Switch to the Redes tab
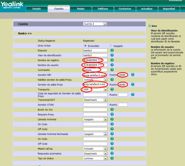Image resolution: width=185 pixels, height=166 pixels. click(81, 9)
